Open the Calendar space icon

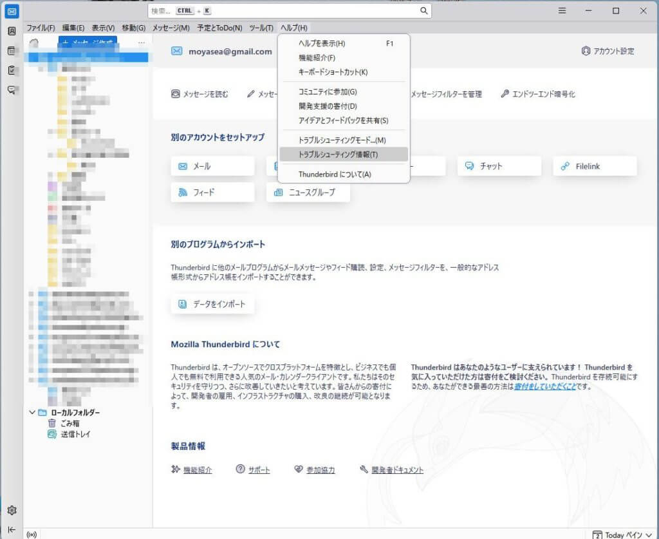point(12,51)
